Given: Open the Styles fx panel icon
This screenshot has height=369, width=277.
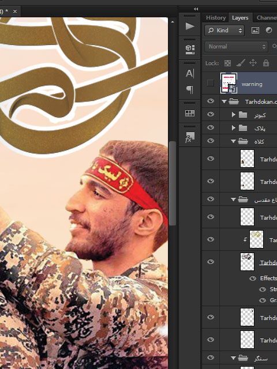Looking at the screenshot, I should [x=190, y=137].
